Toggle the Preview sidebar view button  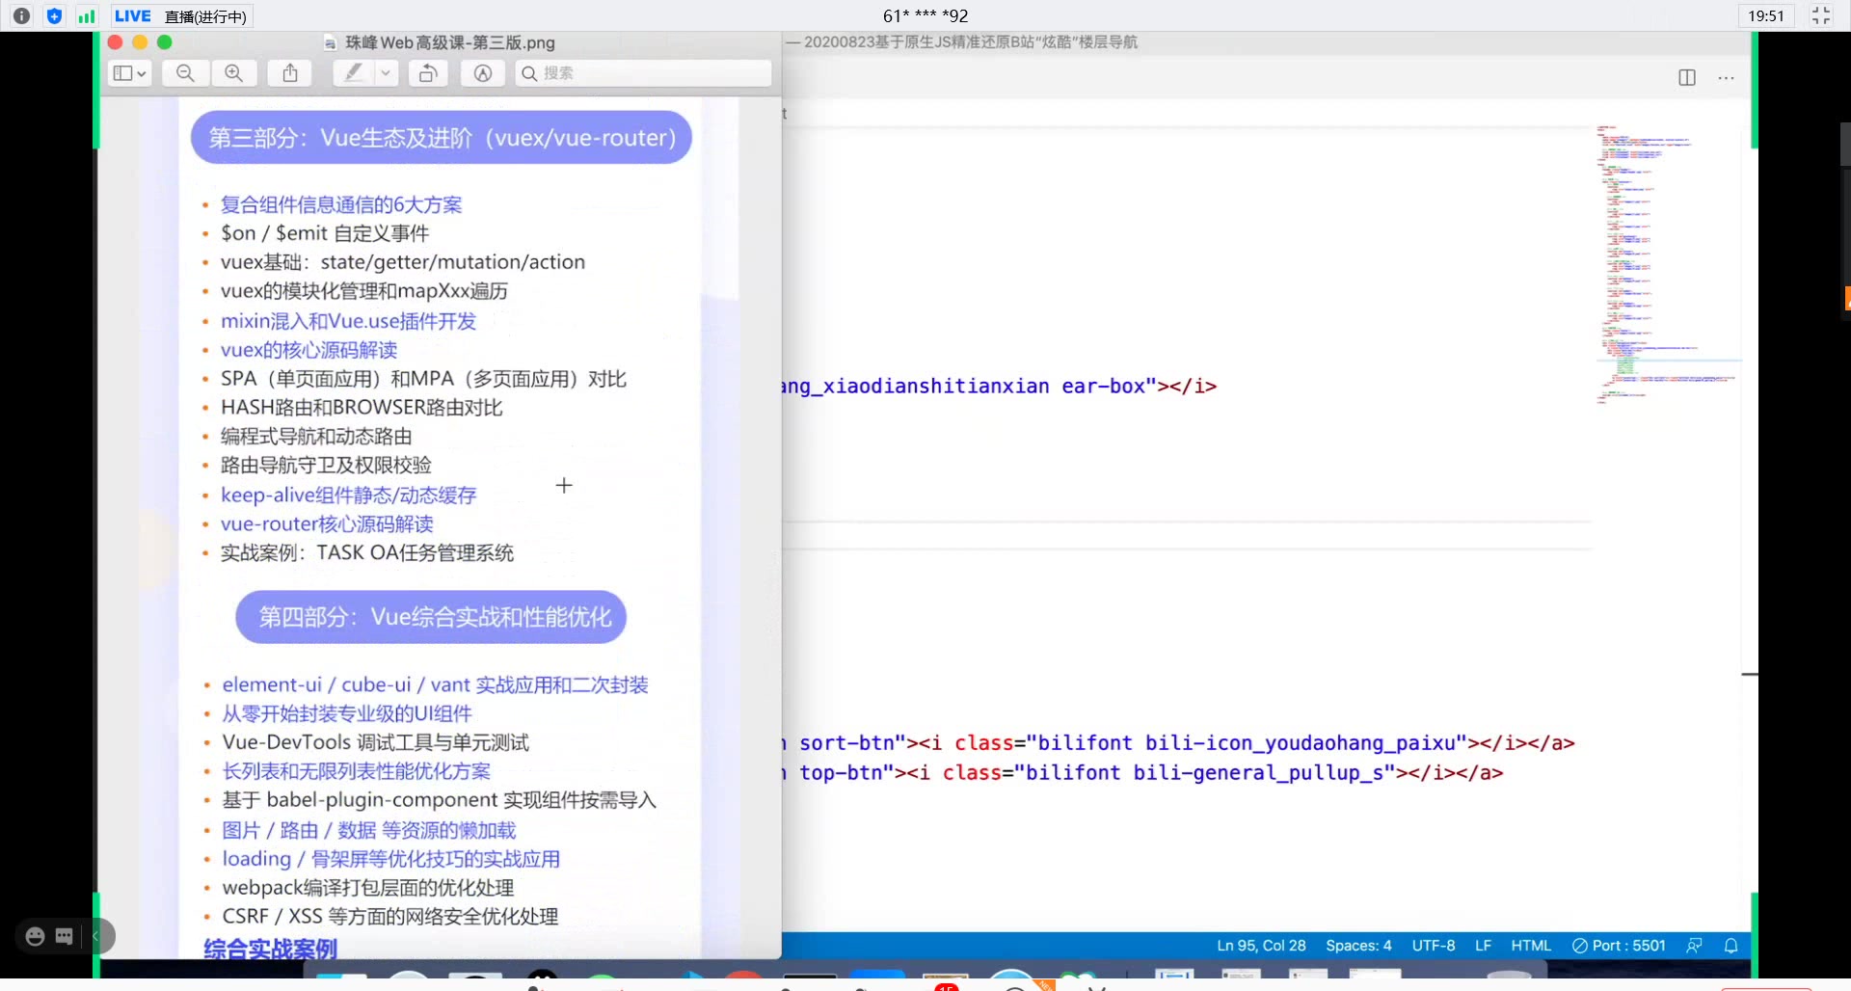click(x=129, y=73)
